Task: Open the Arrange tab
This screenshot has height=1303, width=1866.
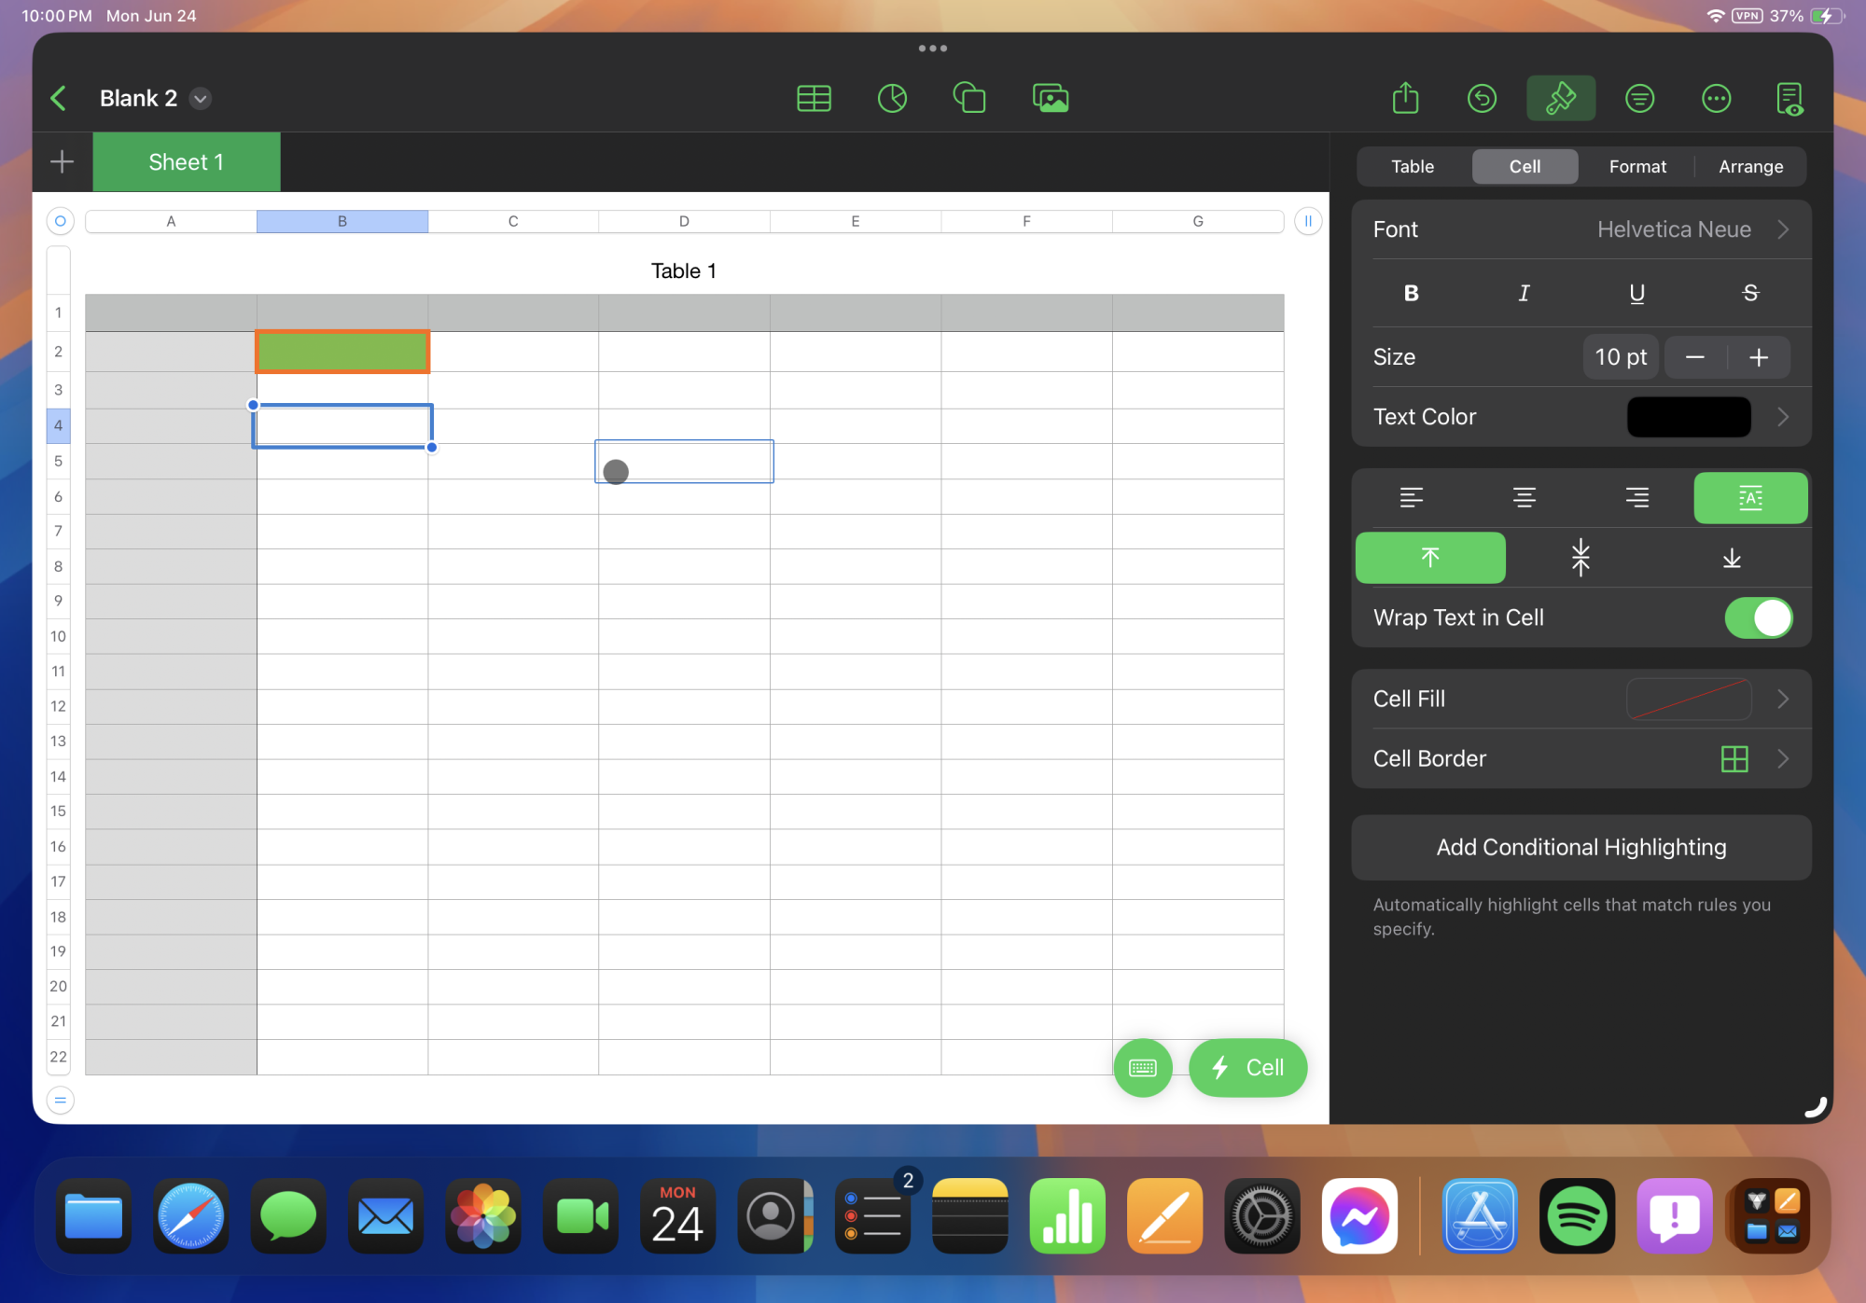Action: (1750, 166)
